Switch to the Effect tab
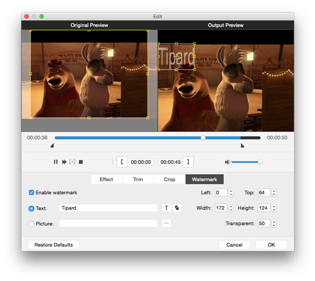The width and height of the screenshot is (315, 281). tap(107, 179)
